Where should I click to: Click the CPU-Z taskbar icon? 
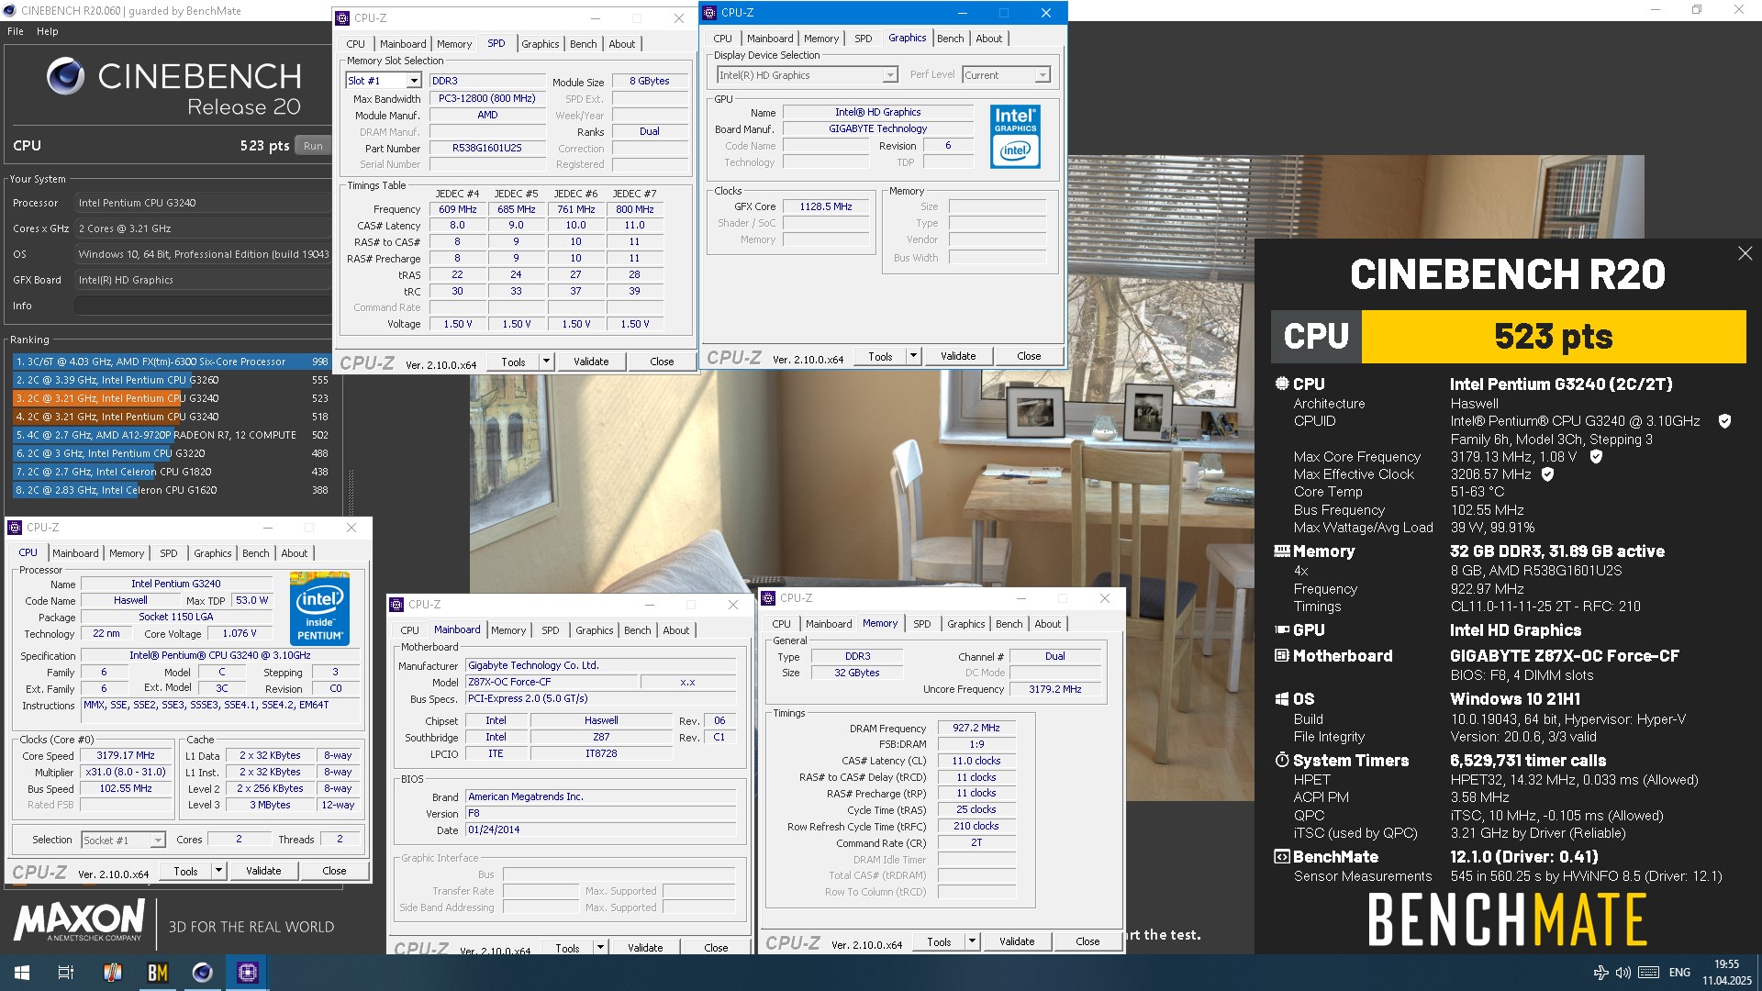tap(248, 973)
